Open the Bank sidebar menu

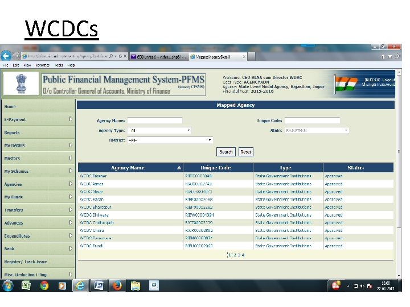click(x=38, y=248)
